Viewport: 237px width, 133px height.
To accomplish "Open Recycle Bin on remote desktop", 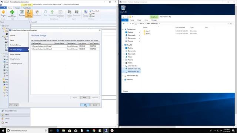I will (123, 9).
